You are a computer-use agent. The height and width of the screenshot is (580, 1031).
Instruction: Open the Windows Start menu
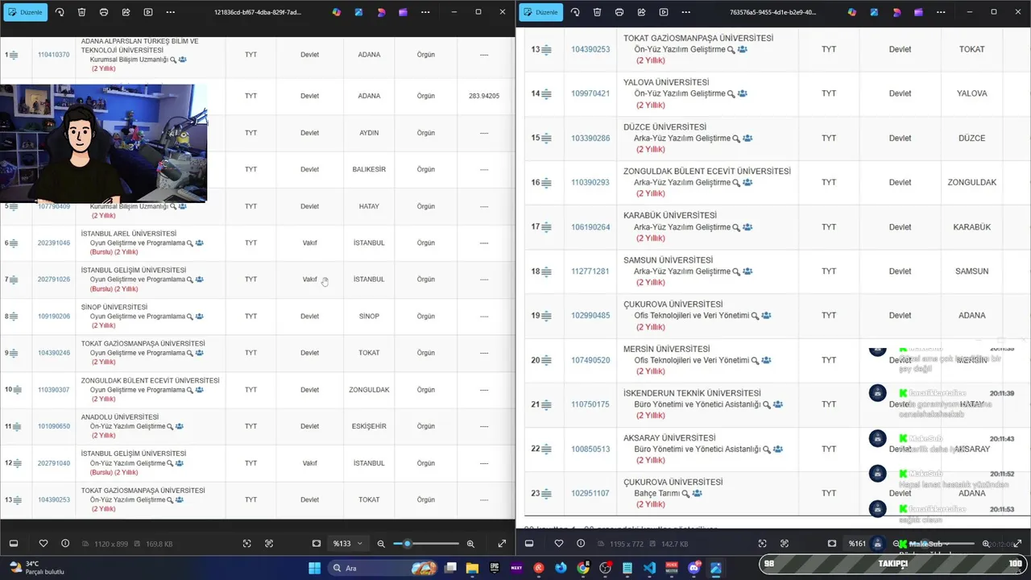tap(314, 568)
